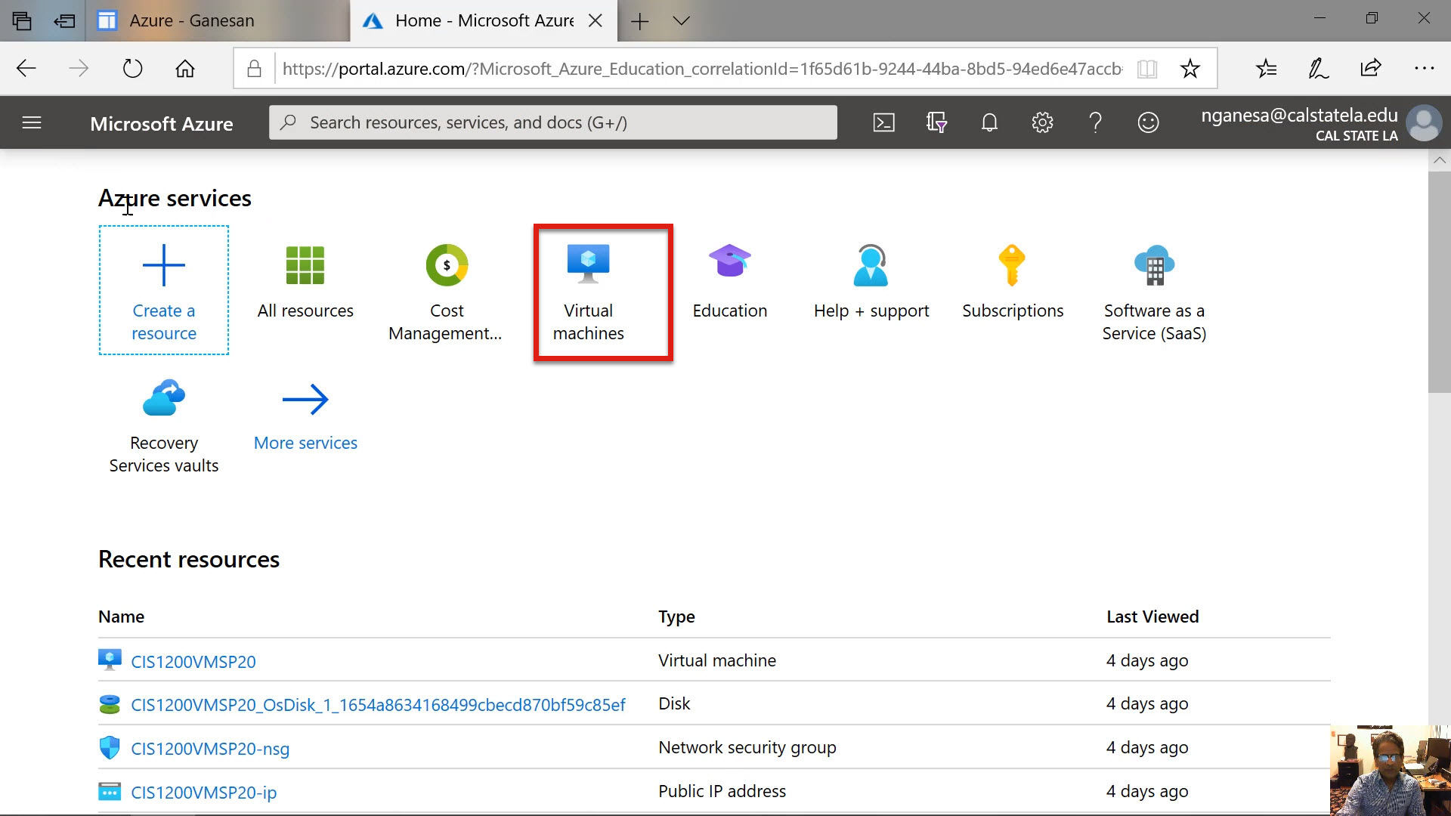The width and height of the screenshot is (1451, 816).
Task: Open All resources grid icon
Action: (x=305, y=265)
